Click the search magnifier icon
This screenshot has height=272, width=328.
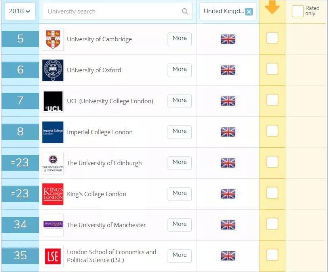tap(185, 12)
